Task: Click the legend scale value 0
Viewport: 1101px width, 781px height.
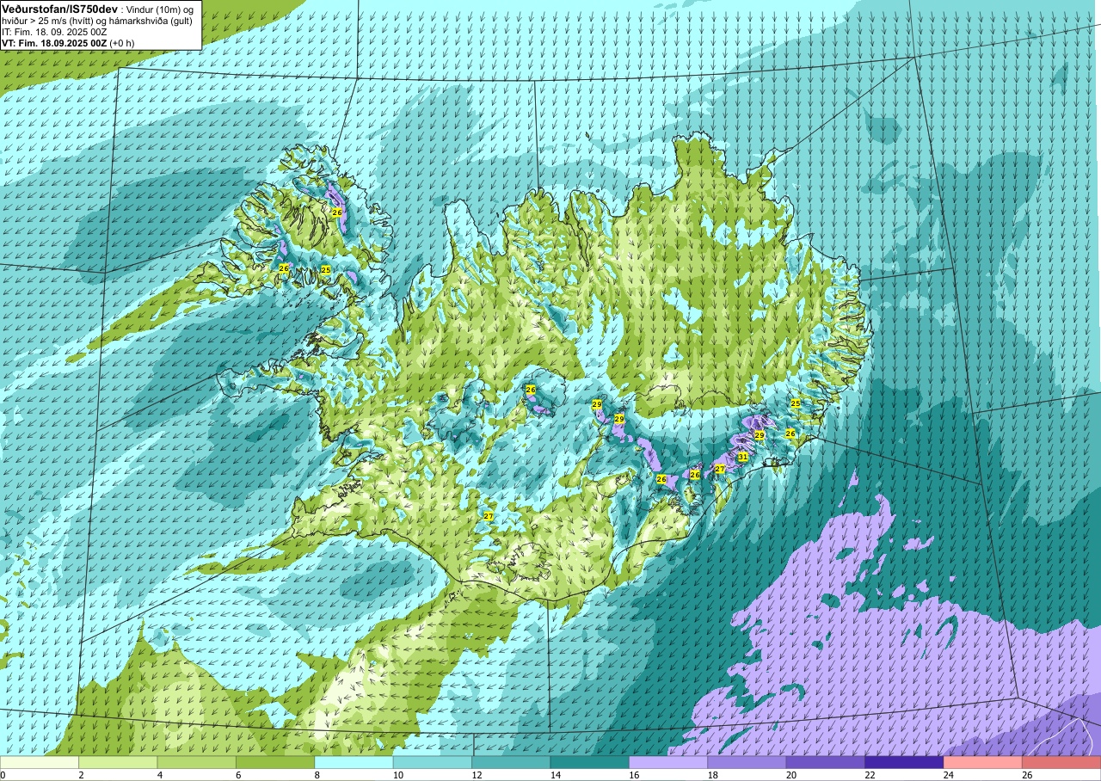Action: pyautogui.click(x=3, y=775)
